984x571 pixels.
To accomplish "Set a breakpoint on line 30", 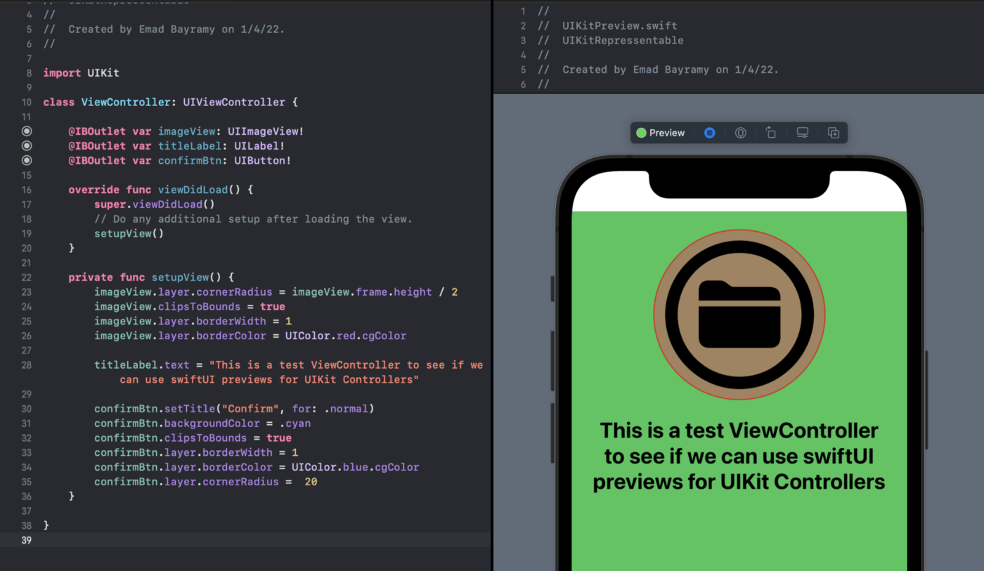I will (x=26, y=408).
